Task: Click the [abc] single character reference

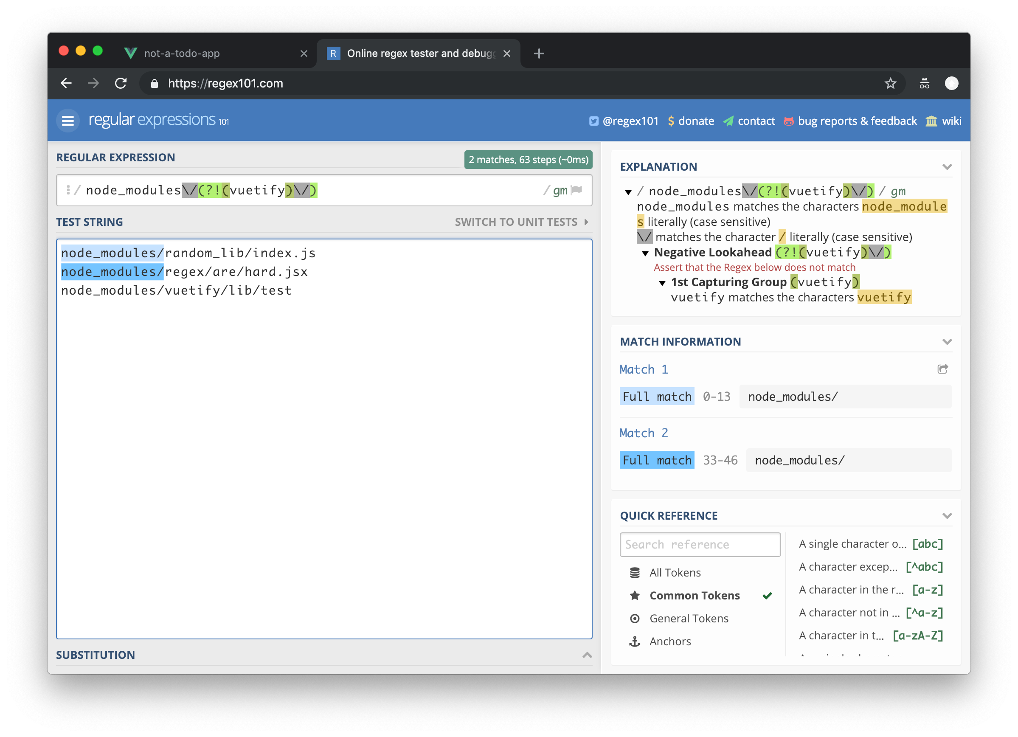Action: (x=870, y=543)
